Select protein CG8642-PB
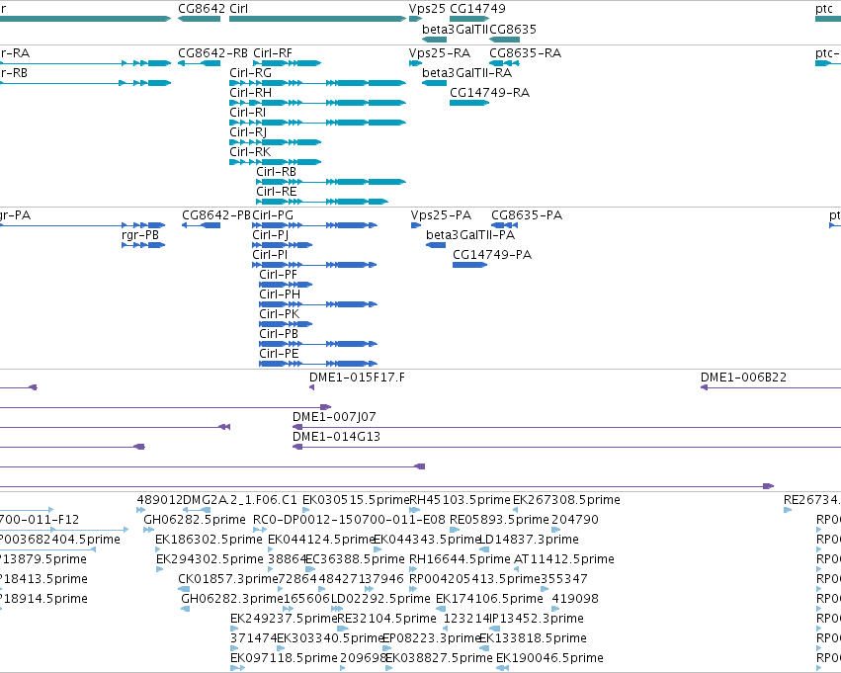 point(202,225)
